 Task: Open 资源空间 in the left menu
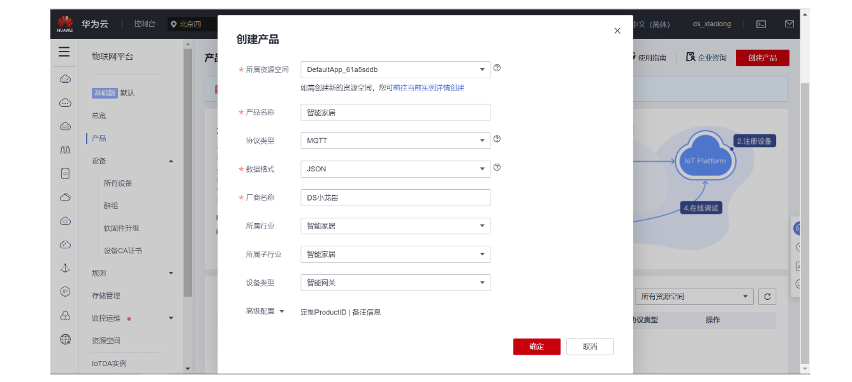(x=106, y=341)
